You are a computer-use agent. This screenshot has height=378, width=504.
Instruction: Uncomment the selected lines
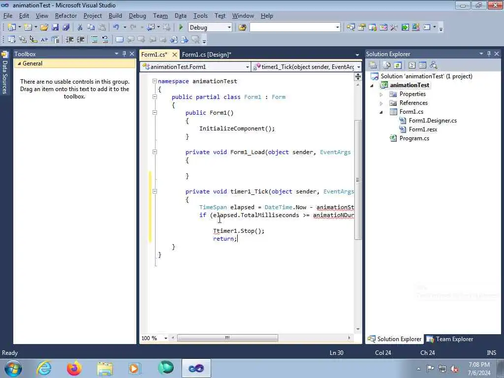pos(105,39)
